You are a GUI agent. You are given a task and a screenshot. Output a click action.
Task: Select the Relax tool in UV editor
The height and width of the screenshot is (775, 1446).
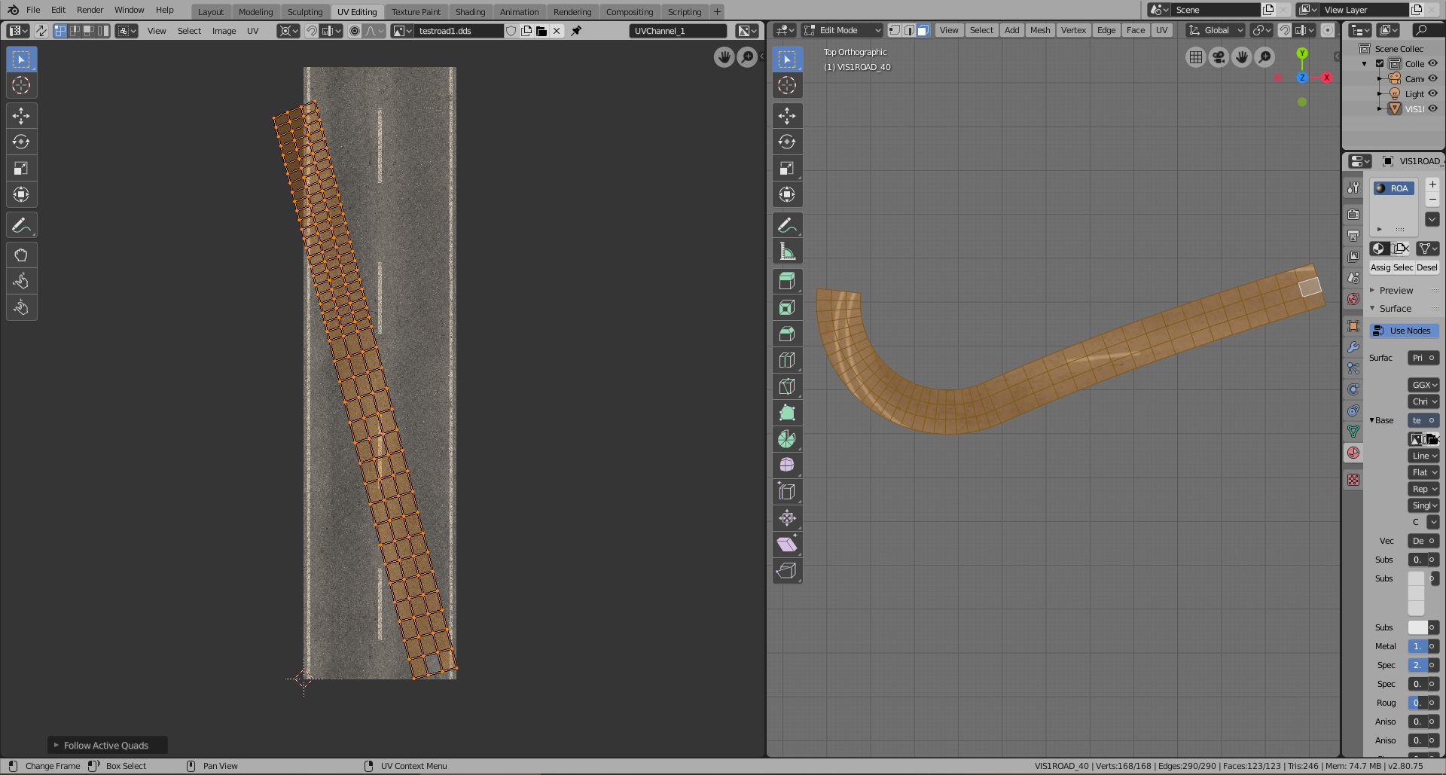click(21, 281)
